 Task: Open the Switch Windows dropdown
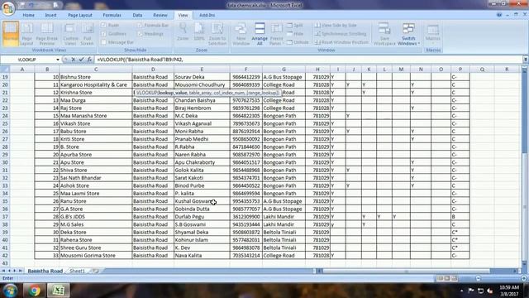[x=408, y=33]
